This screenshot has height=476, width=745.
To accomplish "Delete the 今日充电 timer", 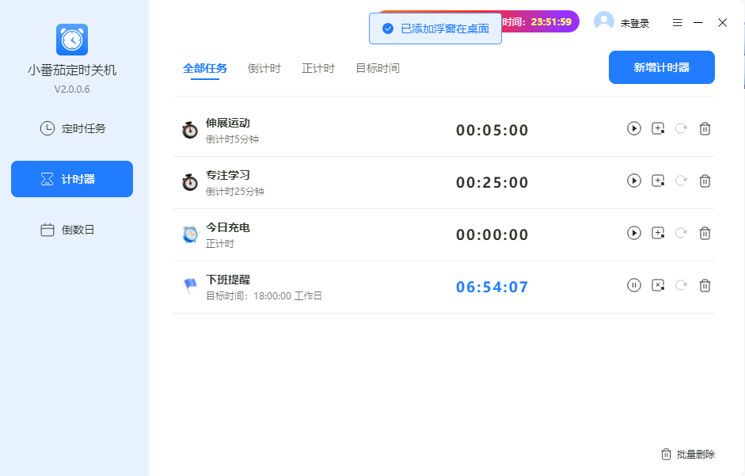I will [705, 233].
